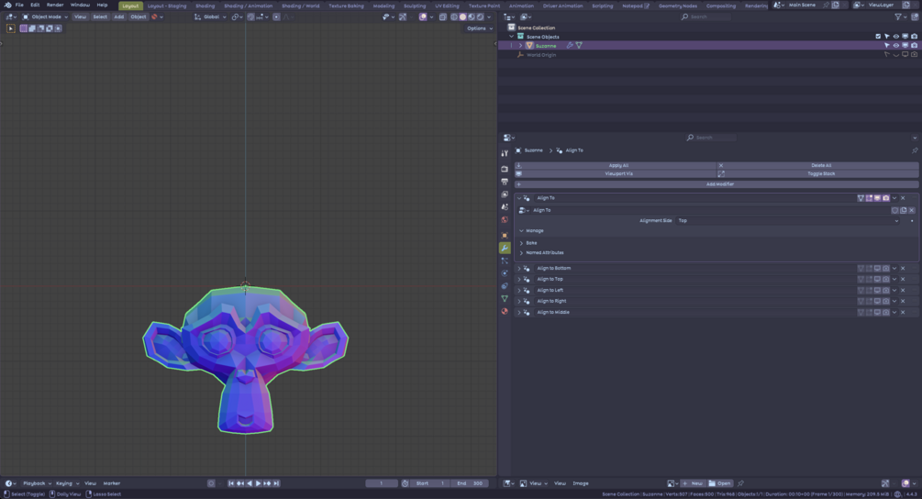This screenshot has width=922, height=499.
Task: Switch to the Geometry Nodes workspace tab
Action: [x=677, y=6]
